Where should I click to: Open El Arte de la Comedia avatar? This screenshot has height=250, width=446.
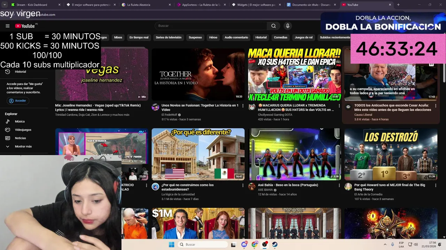coord(348,187)
